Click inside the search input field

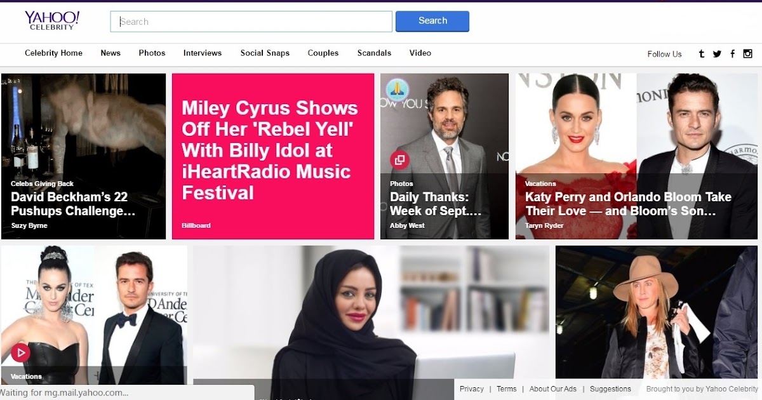tap(251, 21)
